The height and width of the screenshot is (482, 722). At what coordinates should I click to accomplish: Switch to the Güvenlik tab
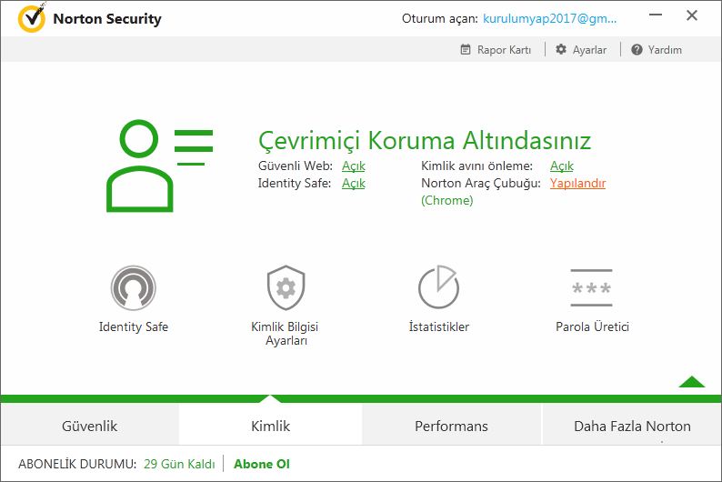tap(89, 426)
